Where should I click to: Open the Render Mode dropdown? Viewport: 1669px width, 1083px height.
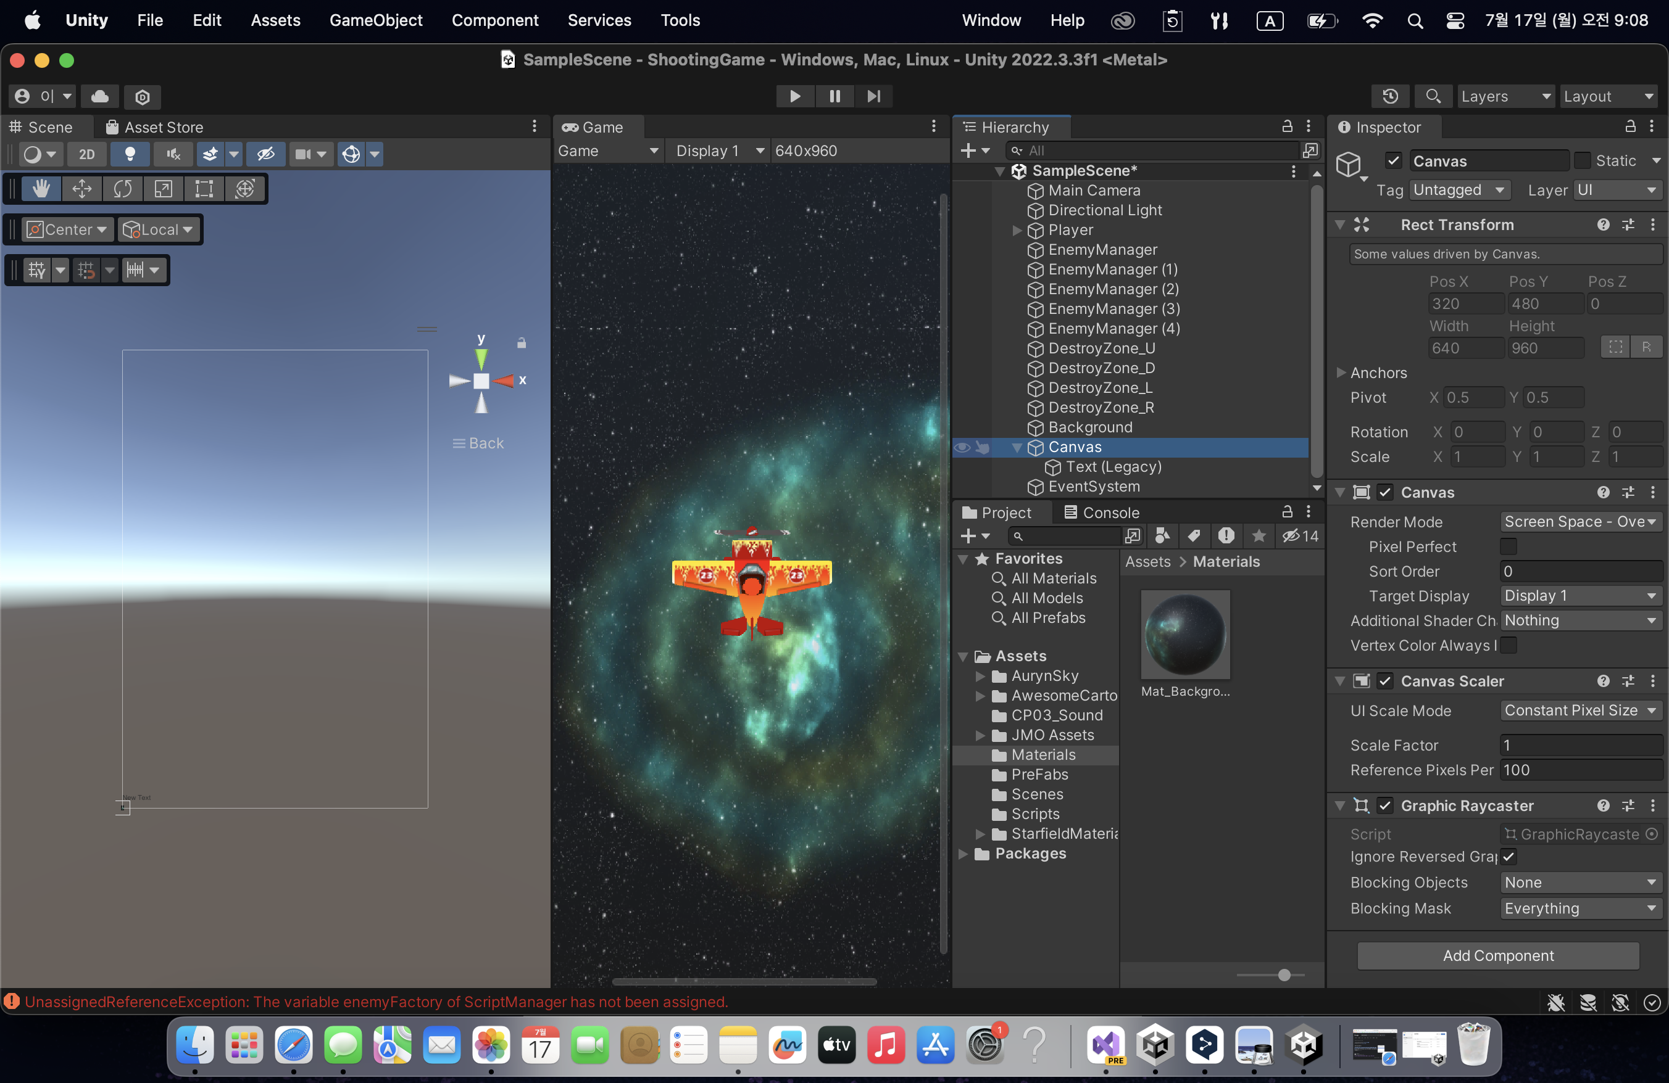coord(1580,522)
